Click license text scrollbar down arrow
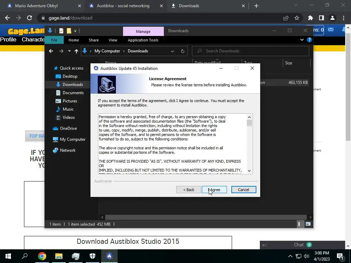The height and width of the screenshot is (263, 351). 250,171
